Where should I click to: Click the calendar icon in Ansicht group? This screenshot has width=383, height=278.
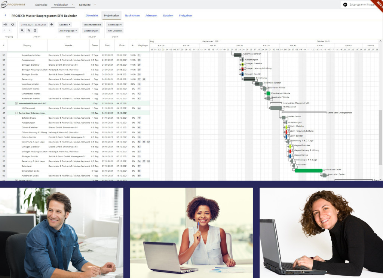pyautogui.click(x=35, y=31)
